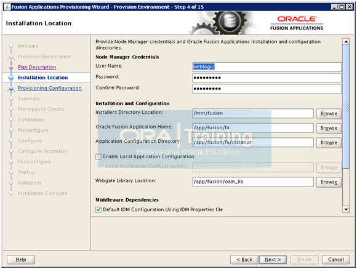Click the Configure step label
This screenshot has height=269, width=357.
point(30,140)
